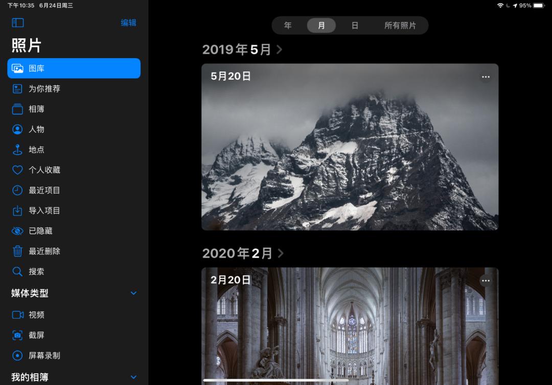
Task: Click the 2019年5月 heading text
Action: (x=237, y=50)
